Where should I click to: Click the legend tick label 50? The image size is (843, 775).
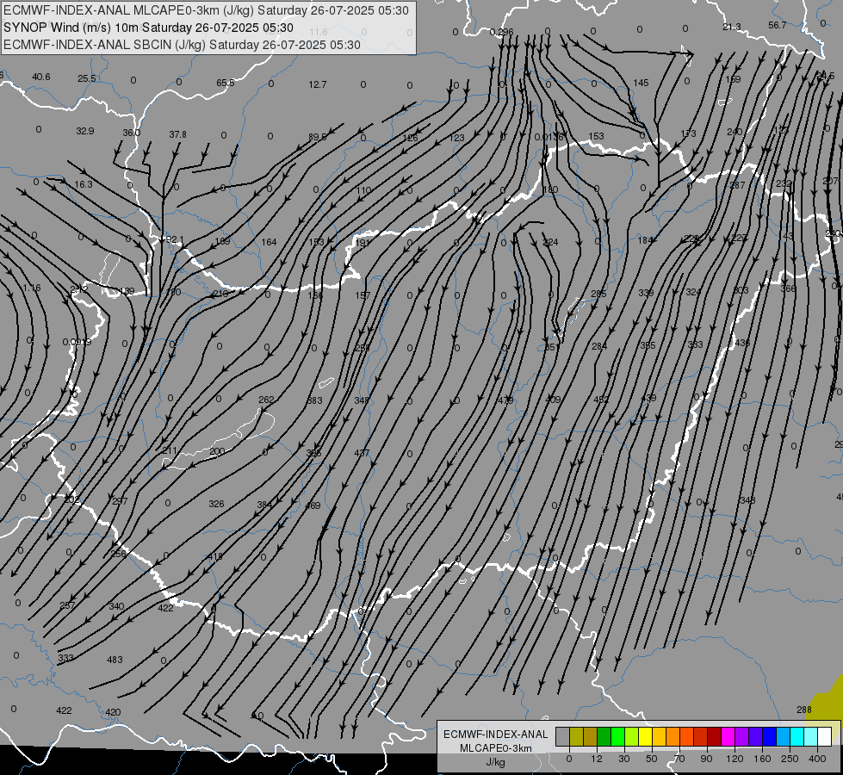pos(652,759)
